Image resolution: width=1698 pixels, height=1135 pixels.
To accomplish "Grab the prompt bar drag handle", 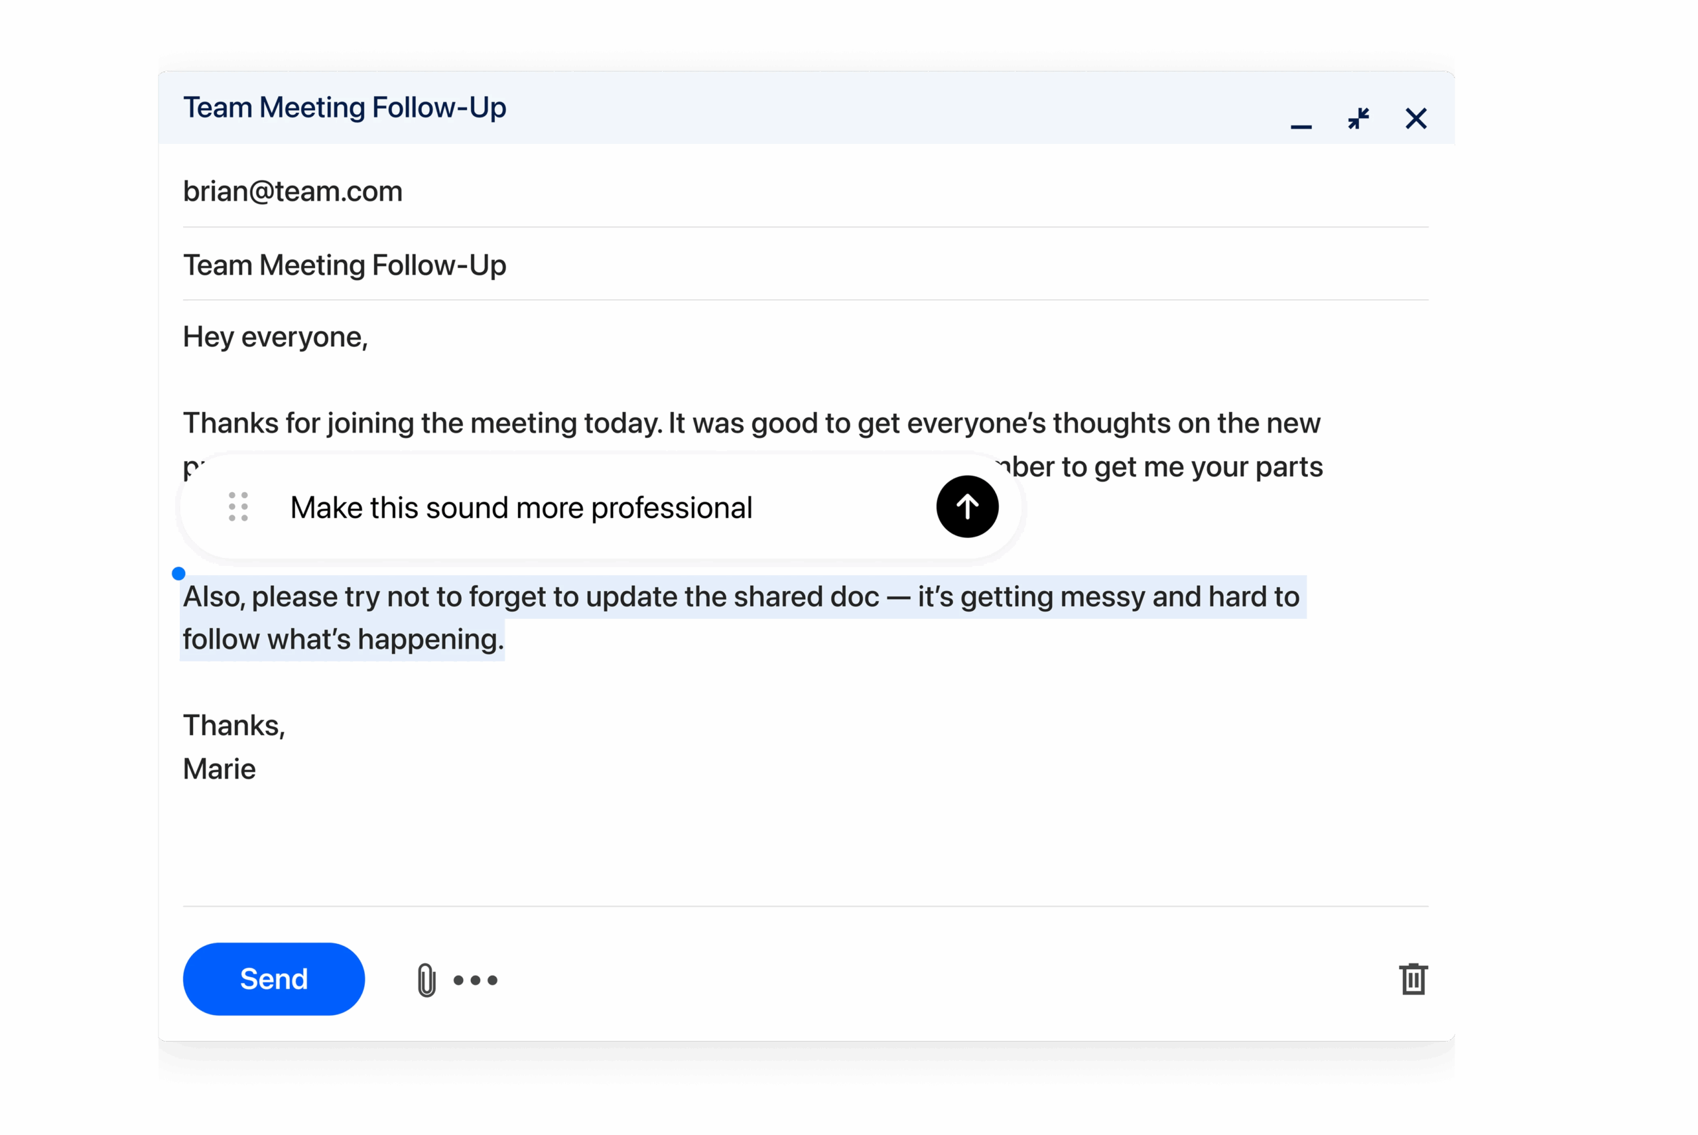I will [238, 507].
